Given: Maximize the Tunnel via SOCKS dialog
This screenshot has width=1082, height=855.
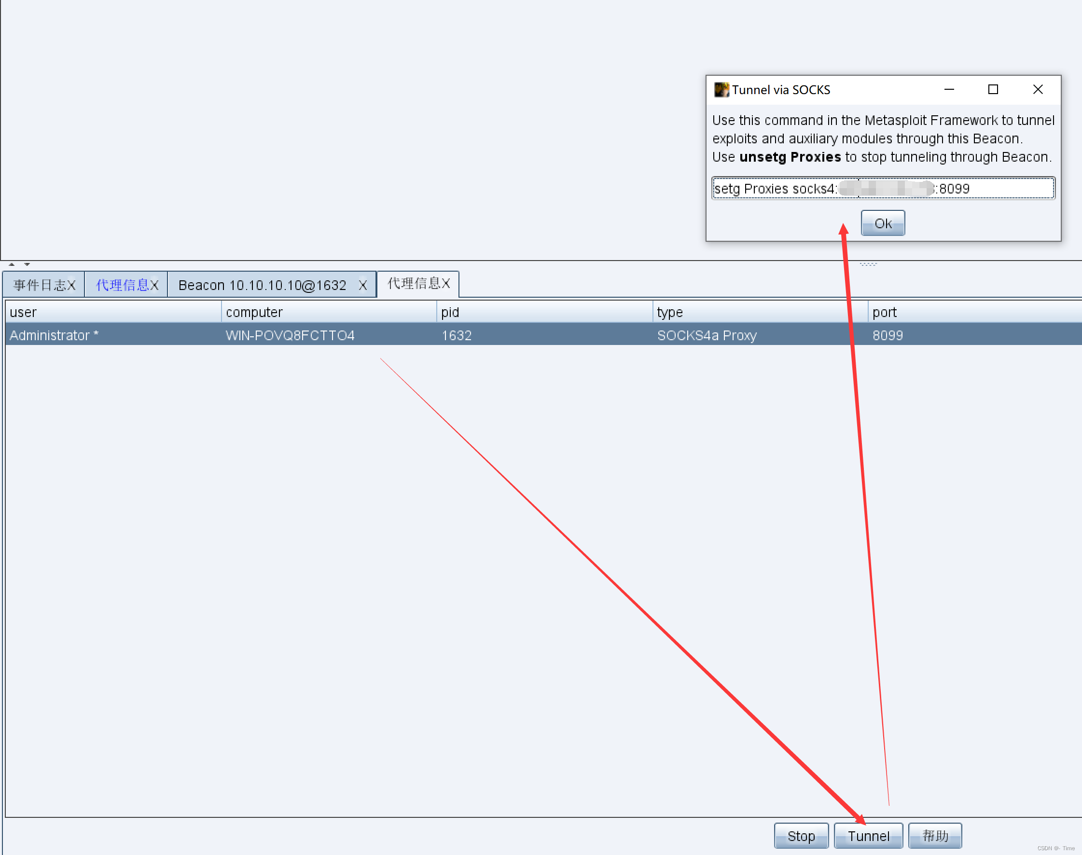Looking at the screenshot, I should pyautogui.click(x=993, y=90).
